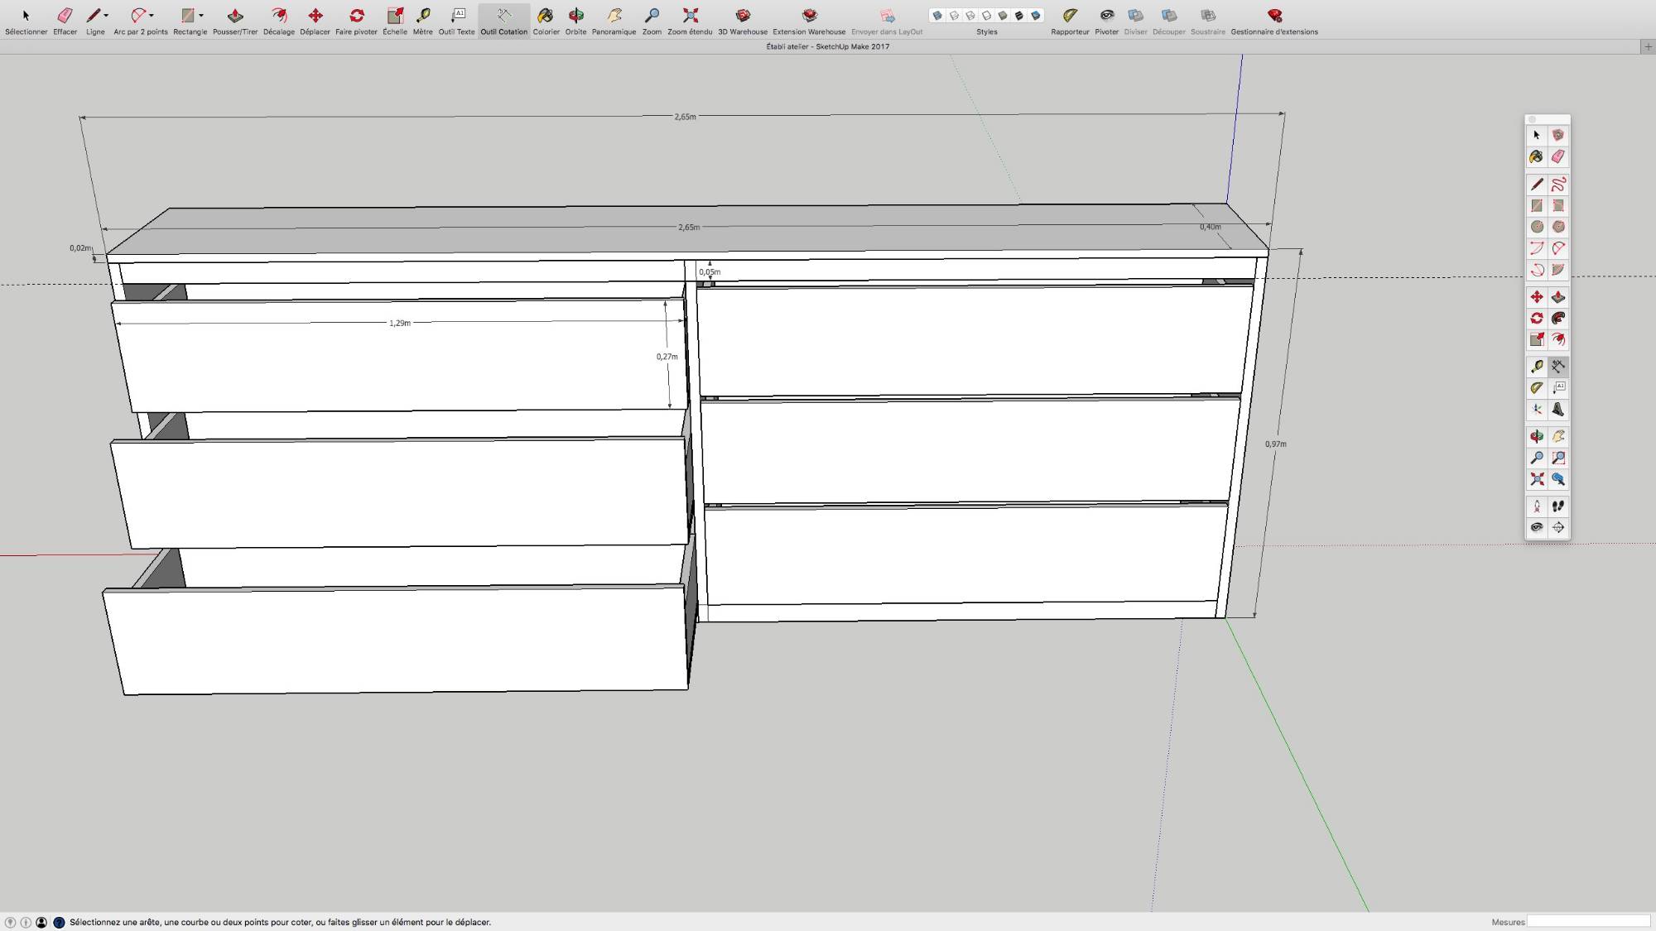1656x931 pixels.
Task: Activate the Panoramique pan tool
Action: 613,15
